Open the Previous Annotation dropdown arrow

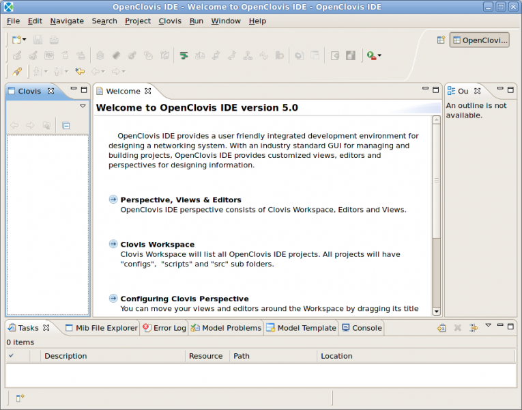(x=66, y=71)
